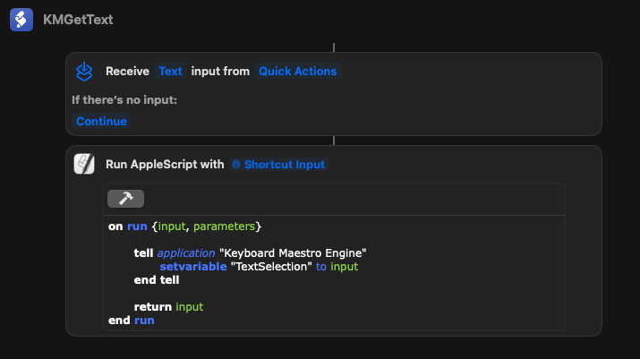Click the KMGetText shortcut icon
This screenshot has width=640, height=359.
[x=21, y=20]
